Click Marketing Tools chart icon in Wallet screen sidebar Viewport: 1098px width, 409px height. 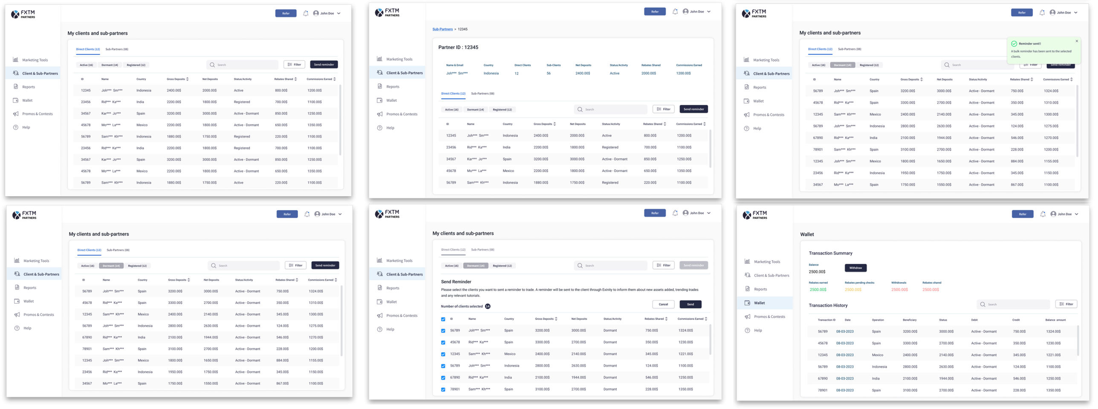(747, 261)
